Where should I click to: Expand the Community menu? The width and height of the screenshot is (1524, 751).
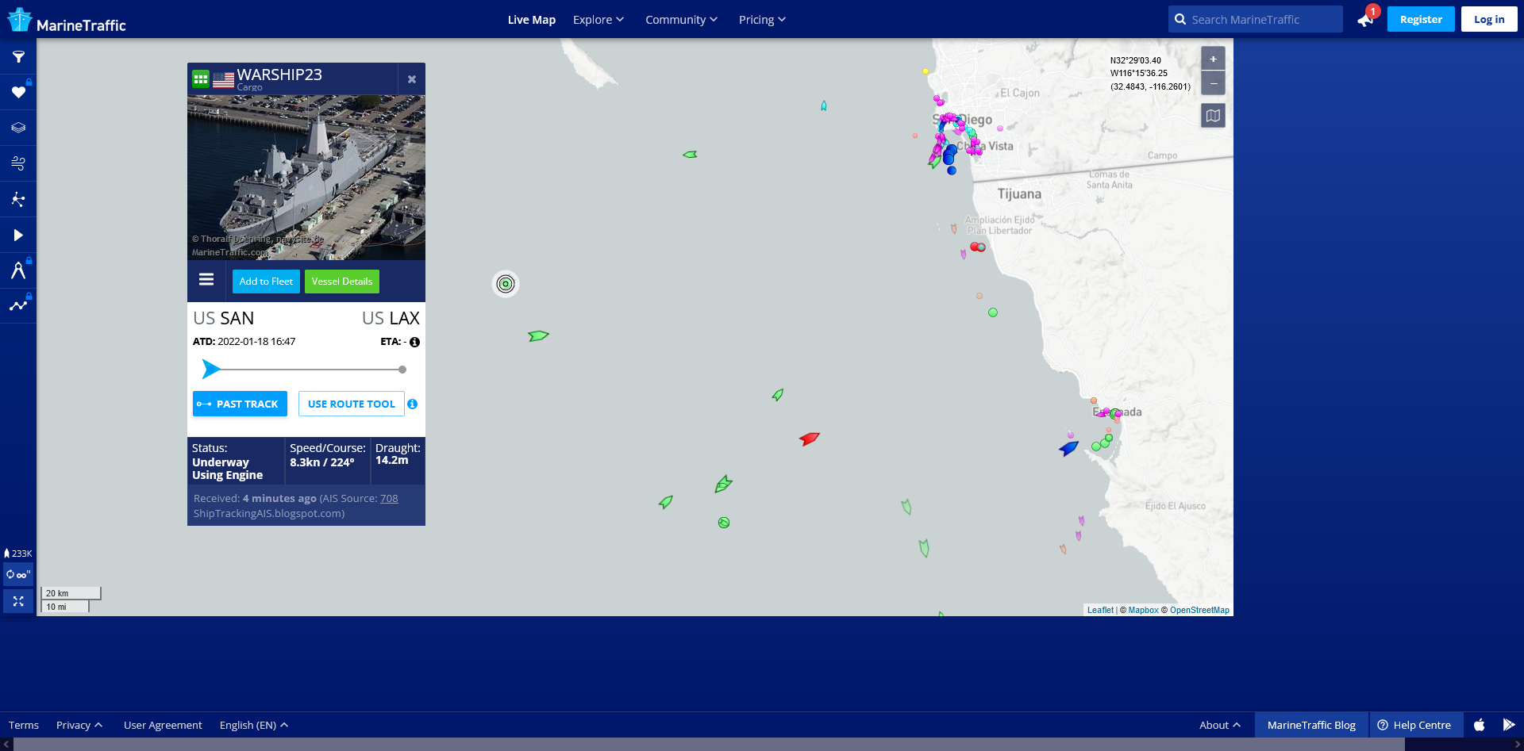coord(681,20)
